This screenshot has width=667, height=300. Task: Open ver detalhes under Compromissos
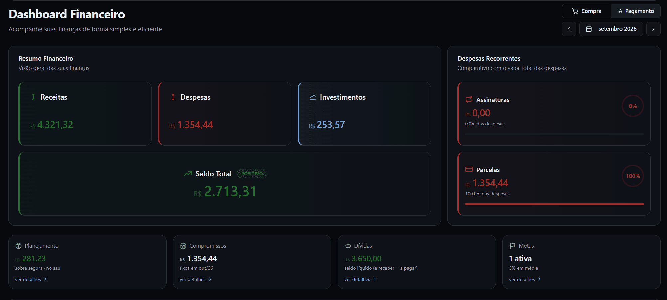pos(195,279)
